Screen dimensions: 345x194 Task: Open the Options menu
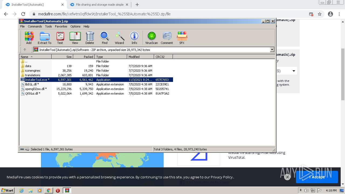coord(75,26)
